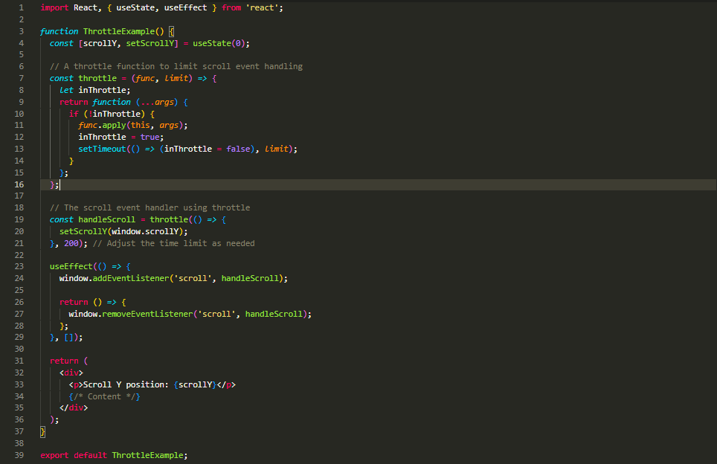This screenshot has height=464, width=717.
Task: Click the 'useEffect' call on line 23
Action: pos(71,266)
